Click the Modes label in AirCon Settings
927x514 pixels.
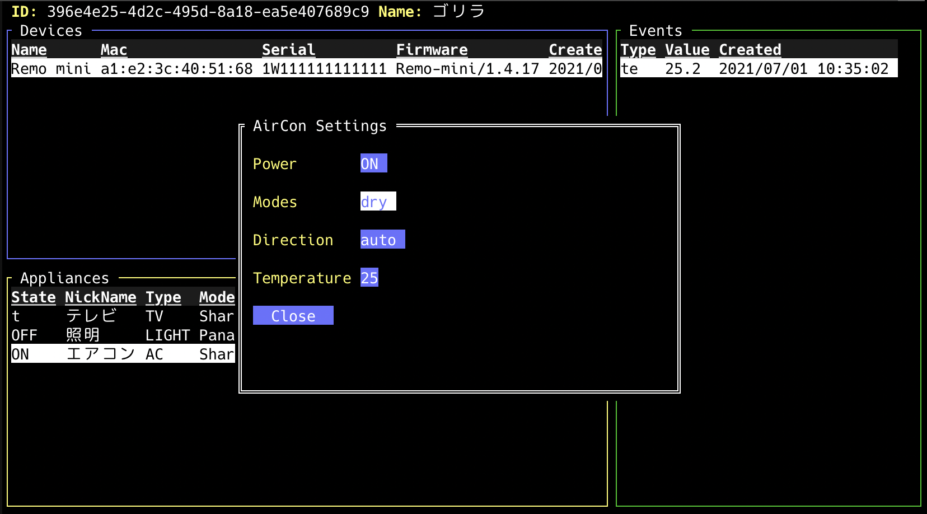click(275, 202)
